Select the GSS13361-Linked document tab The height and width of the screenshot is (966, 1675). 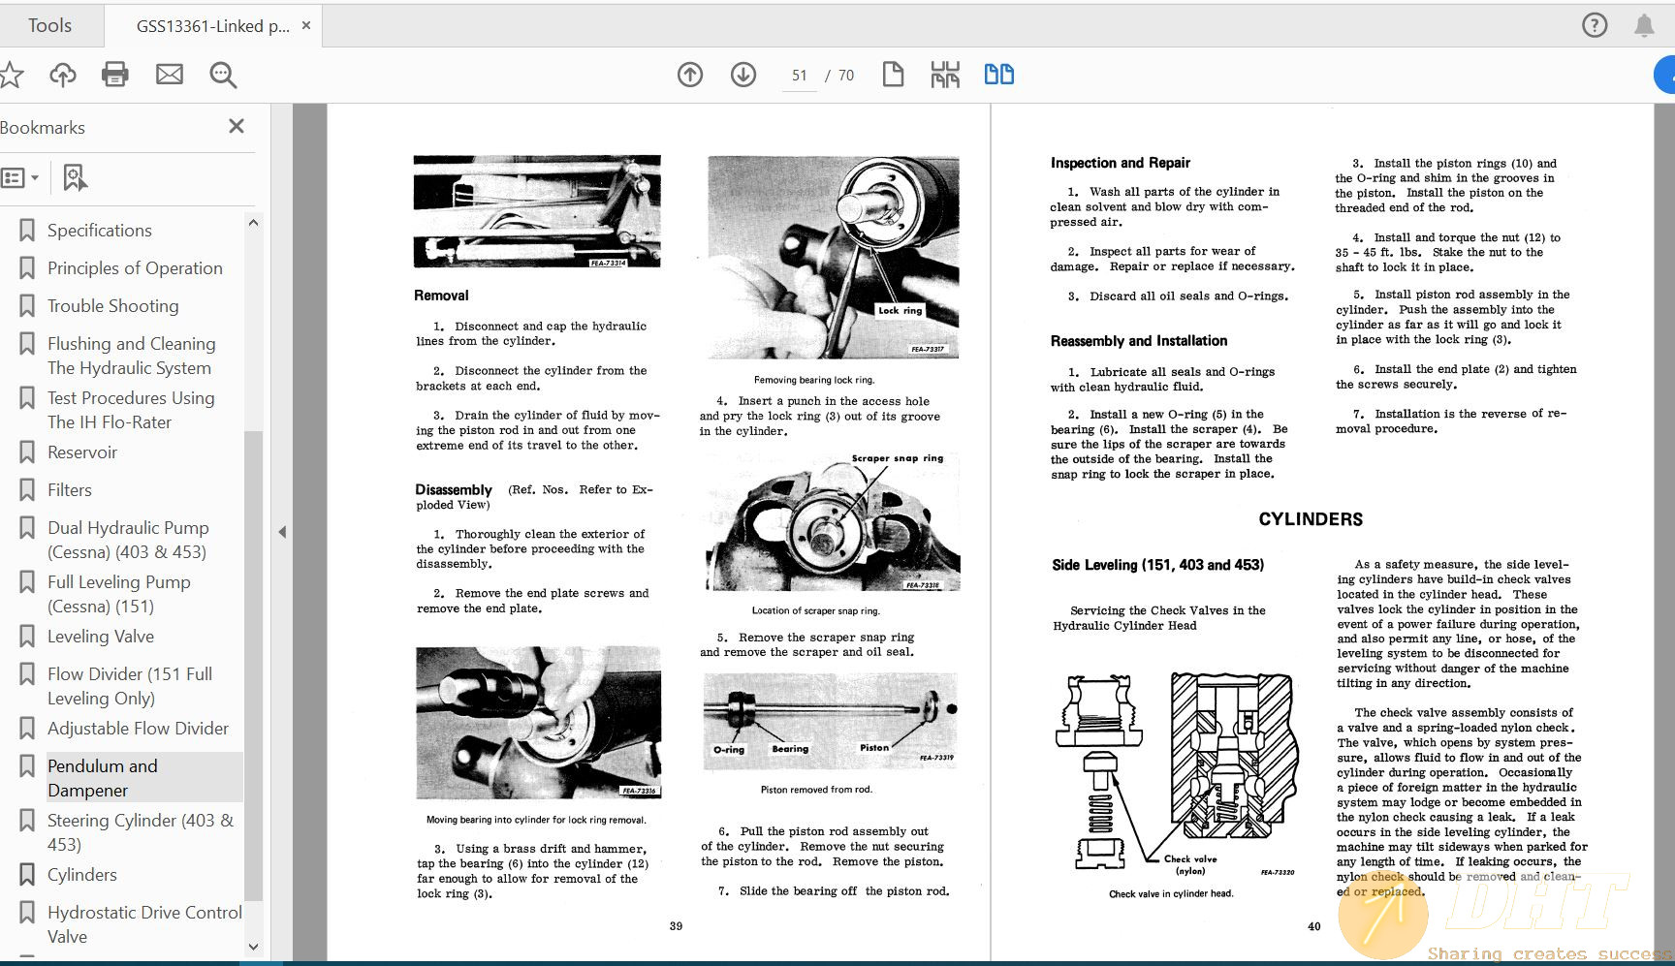212,26
